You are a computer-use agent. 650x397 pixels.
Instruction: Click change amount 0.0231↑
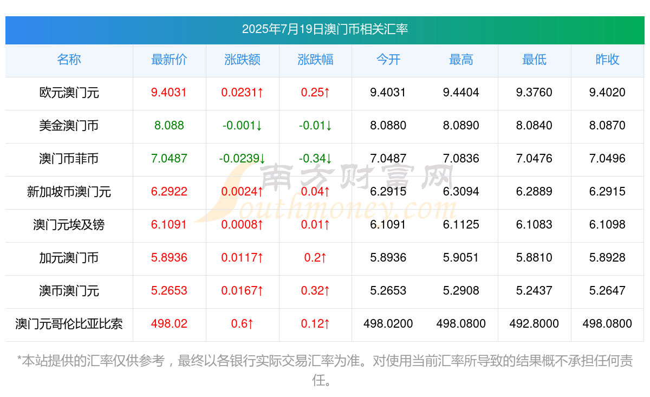[243, 93]
